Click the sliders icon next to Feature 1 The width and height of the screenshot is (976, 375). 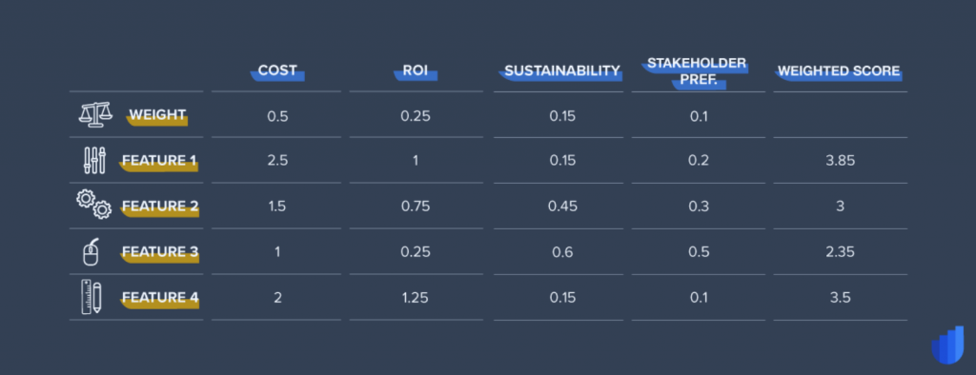coord(94,161)
